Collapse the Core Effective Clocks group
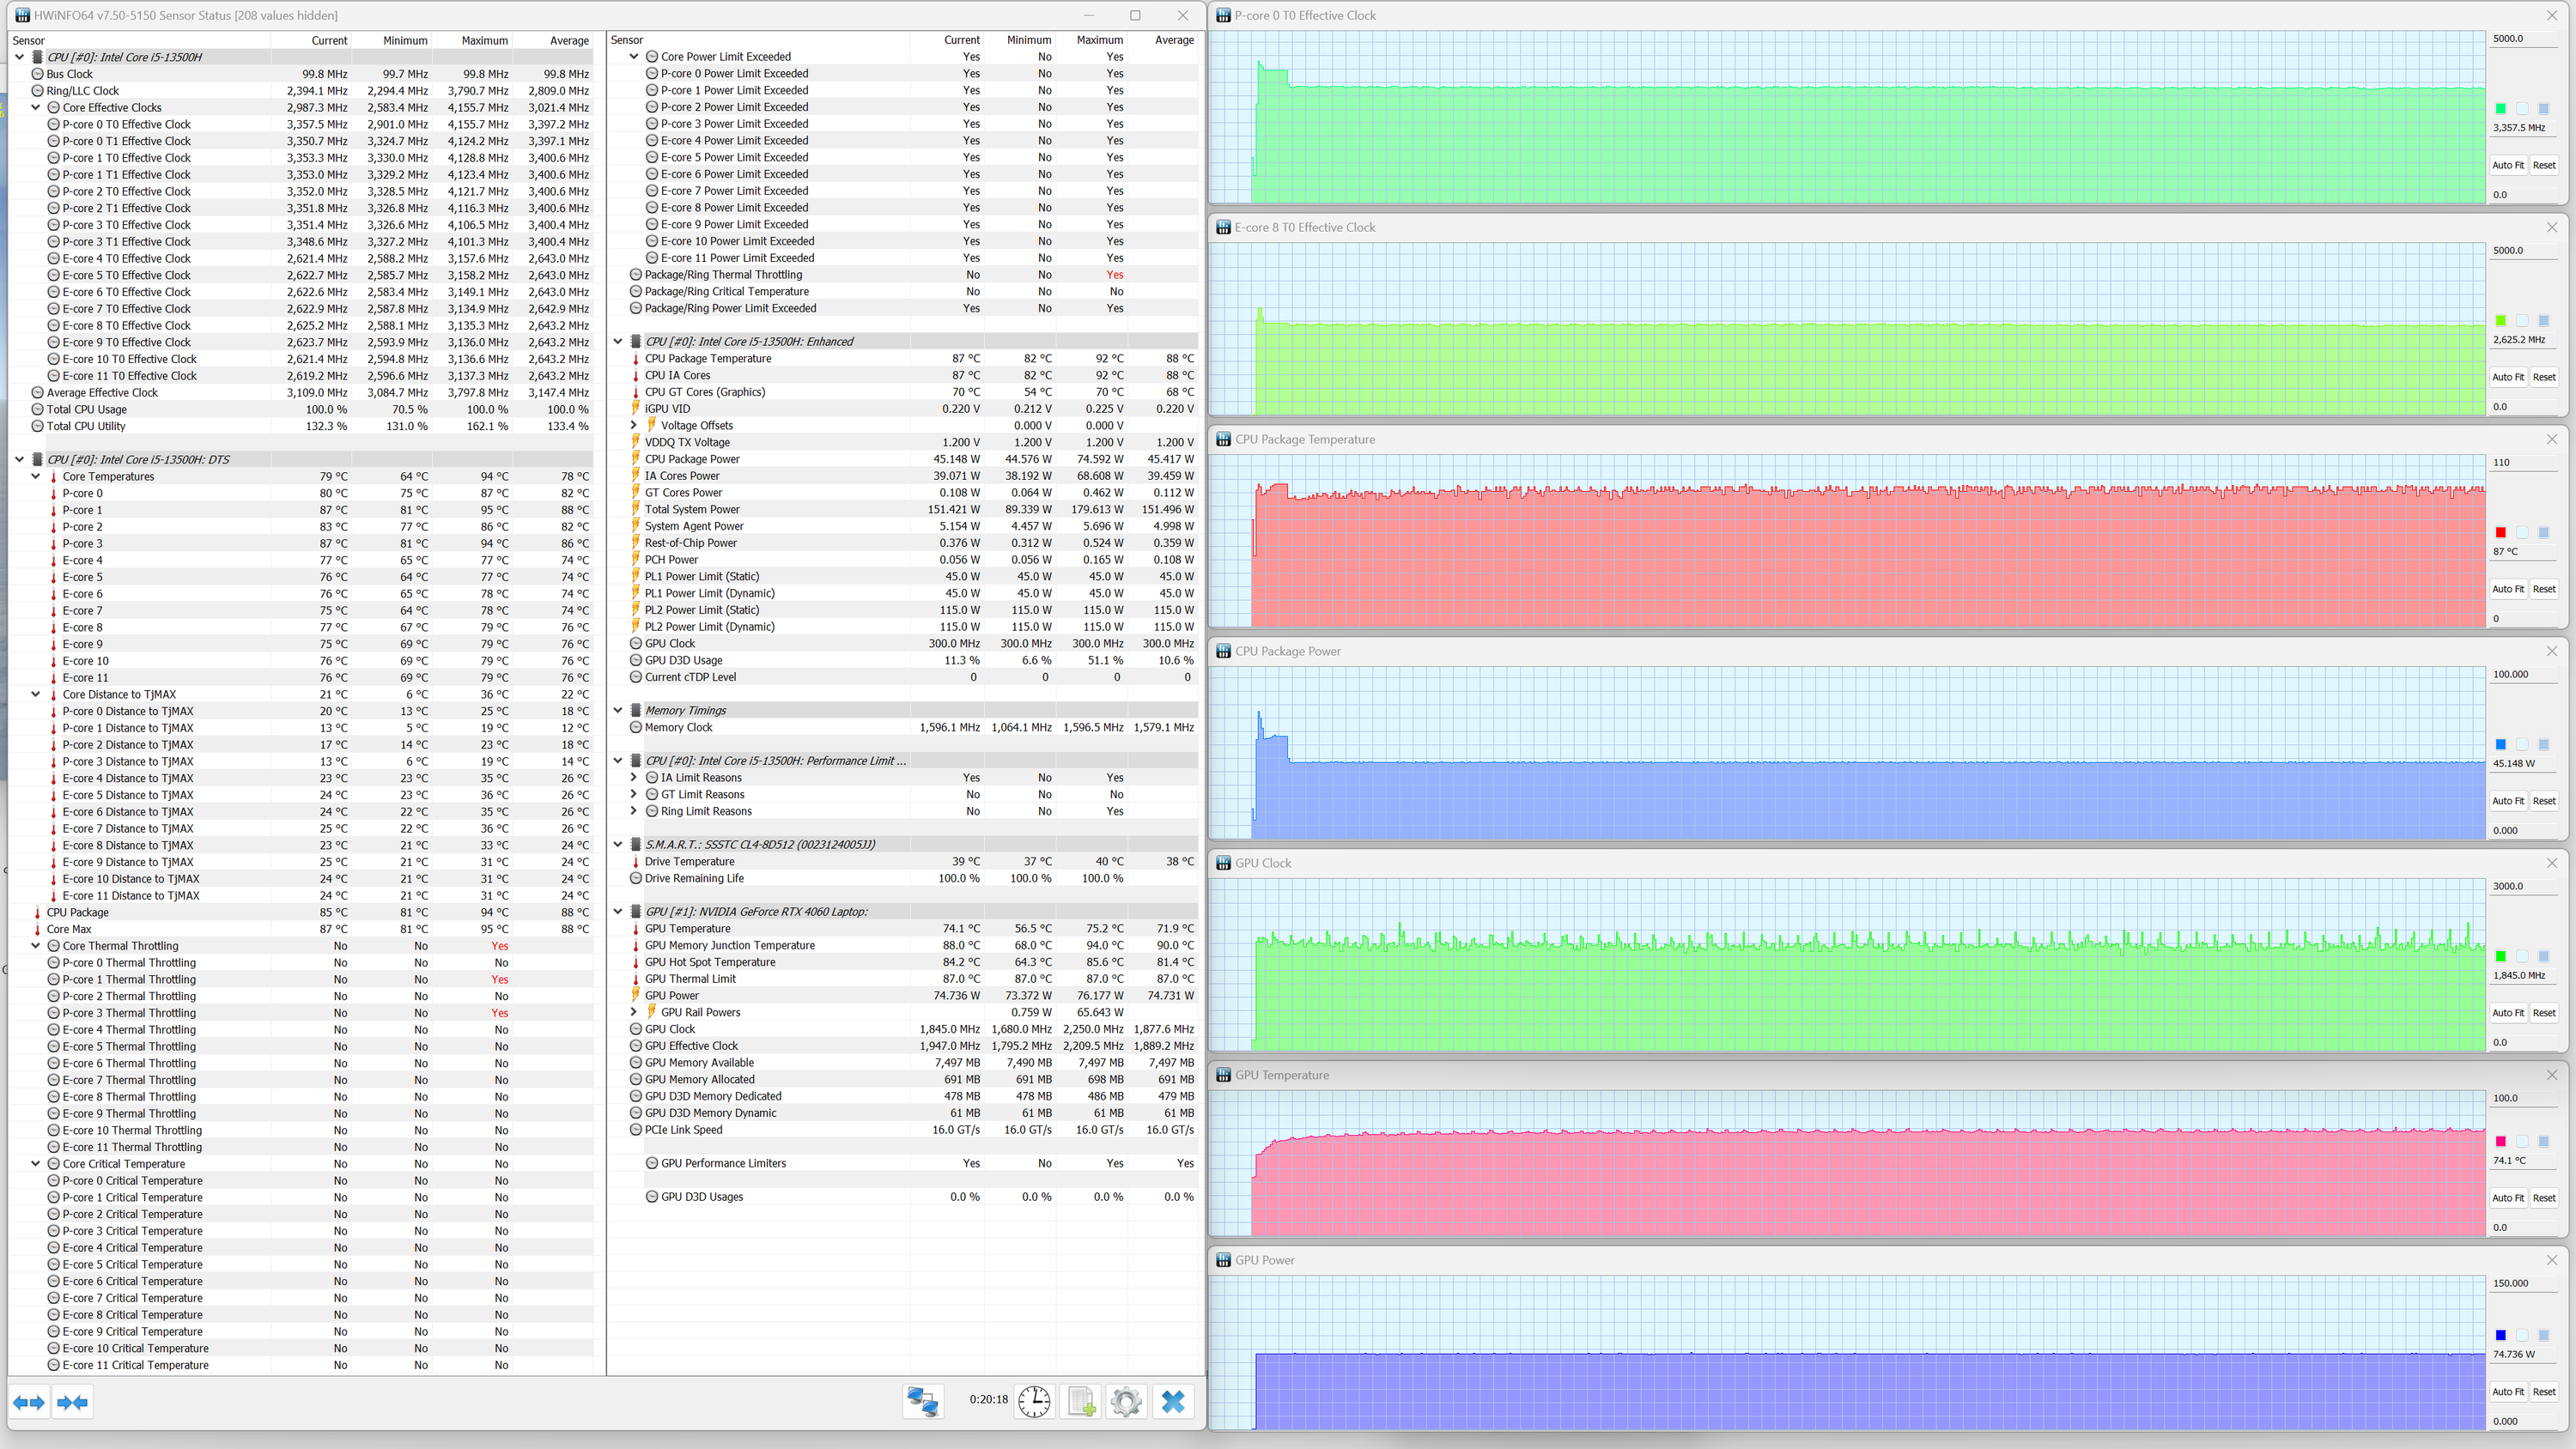 pos(36,107)
